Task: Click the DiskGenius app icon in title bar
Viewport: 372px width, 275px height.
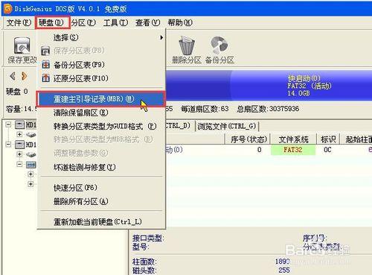Action: [8, 9]
